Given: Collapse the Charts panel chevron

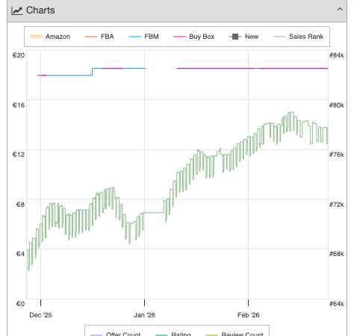Looking at the screenshot, I should (340, 10).
